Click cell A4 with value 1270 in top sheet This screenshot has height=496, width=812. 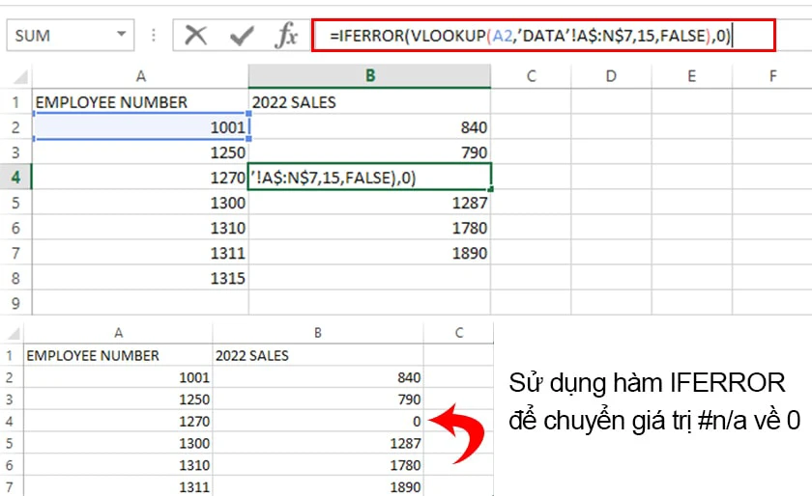[x=140, y=178]
